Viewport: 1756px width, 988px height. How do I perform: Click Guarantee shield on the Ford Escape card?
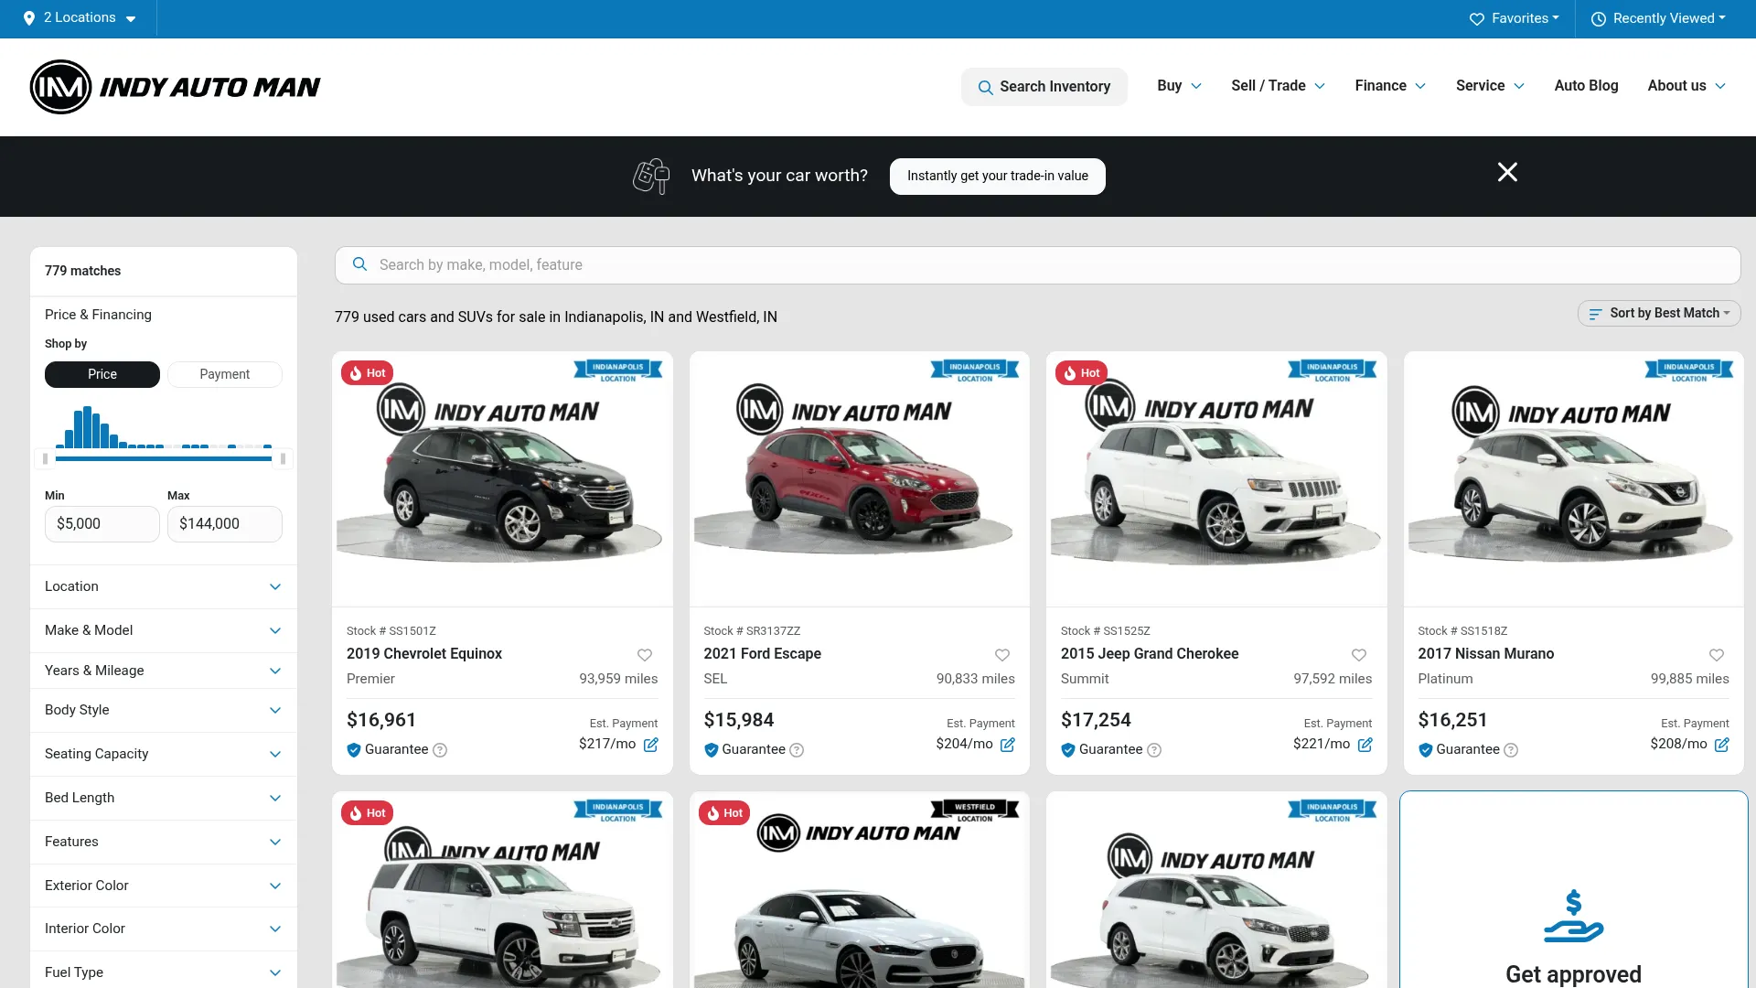click(711, 750)
